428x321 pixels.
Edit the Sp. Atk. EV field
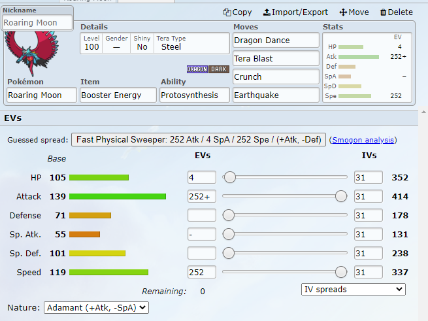[x=202, y=235]
